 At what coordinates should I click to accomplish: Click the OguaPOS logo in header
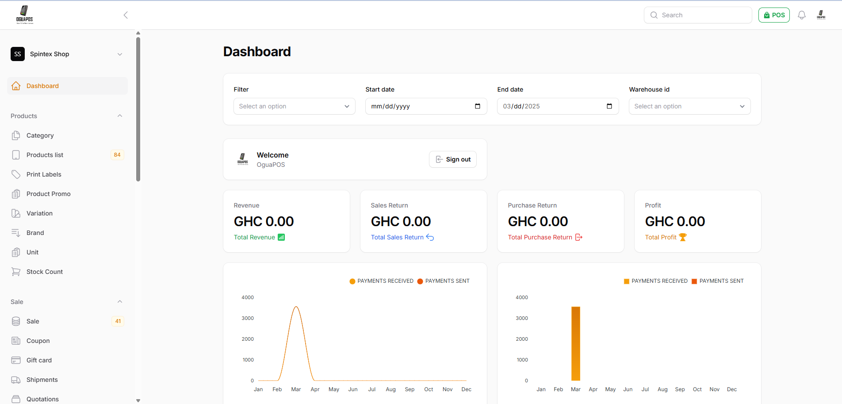[x=25, y=15]
